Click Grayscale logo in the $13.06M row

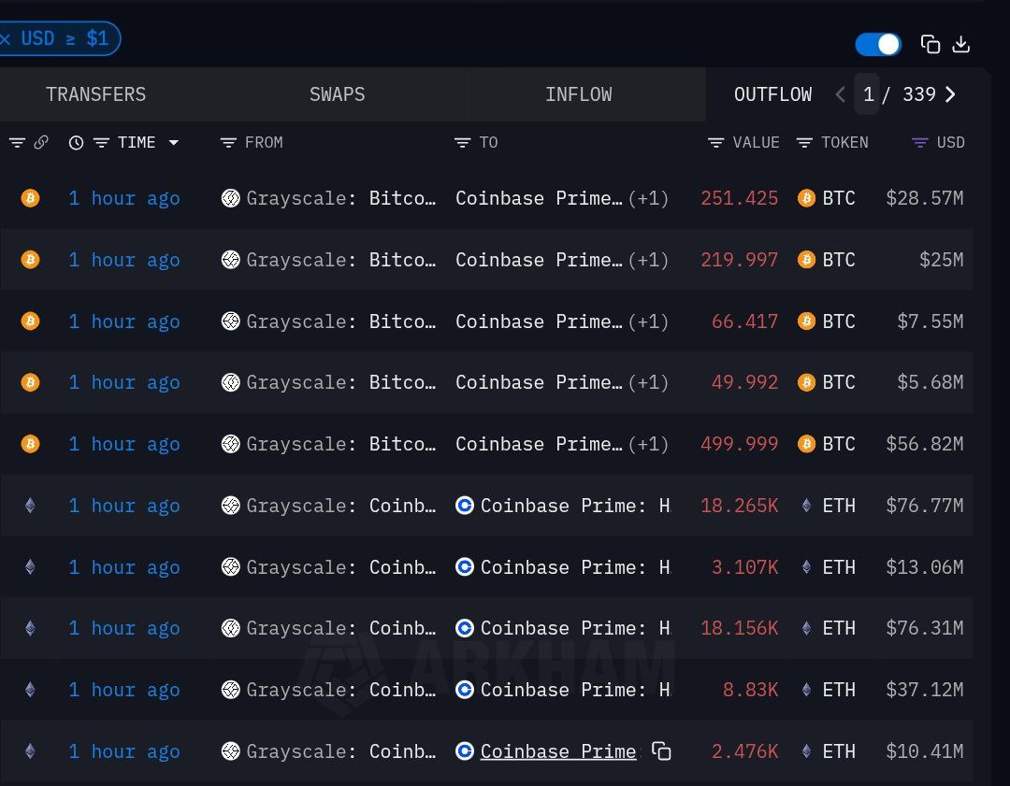[x=231, y=566]
